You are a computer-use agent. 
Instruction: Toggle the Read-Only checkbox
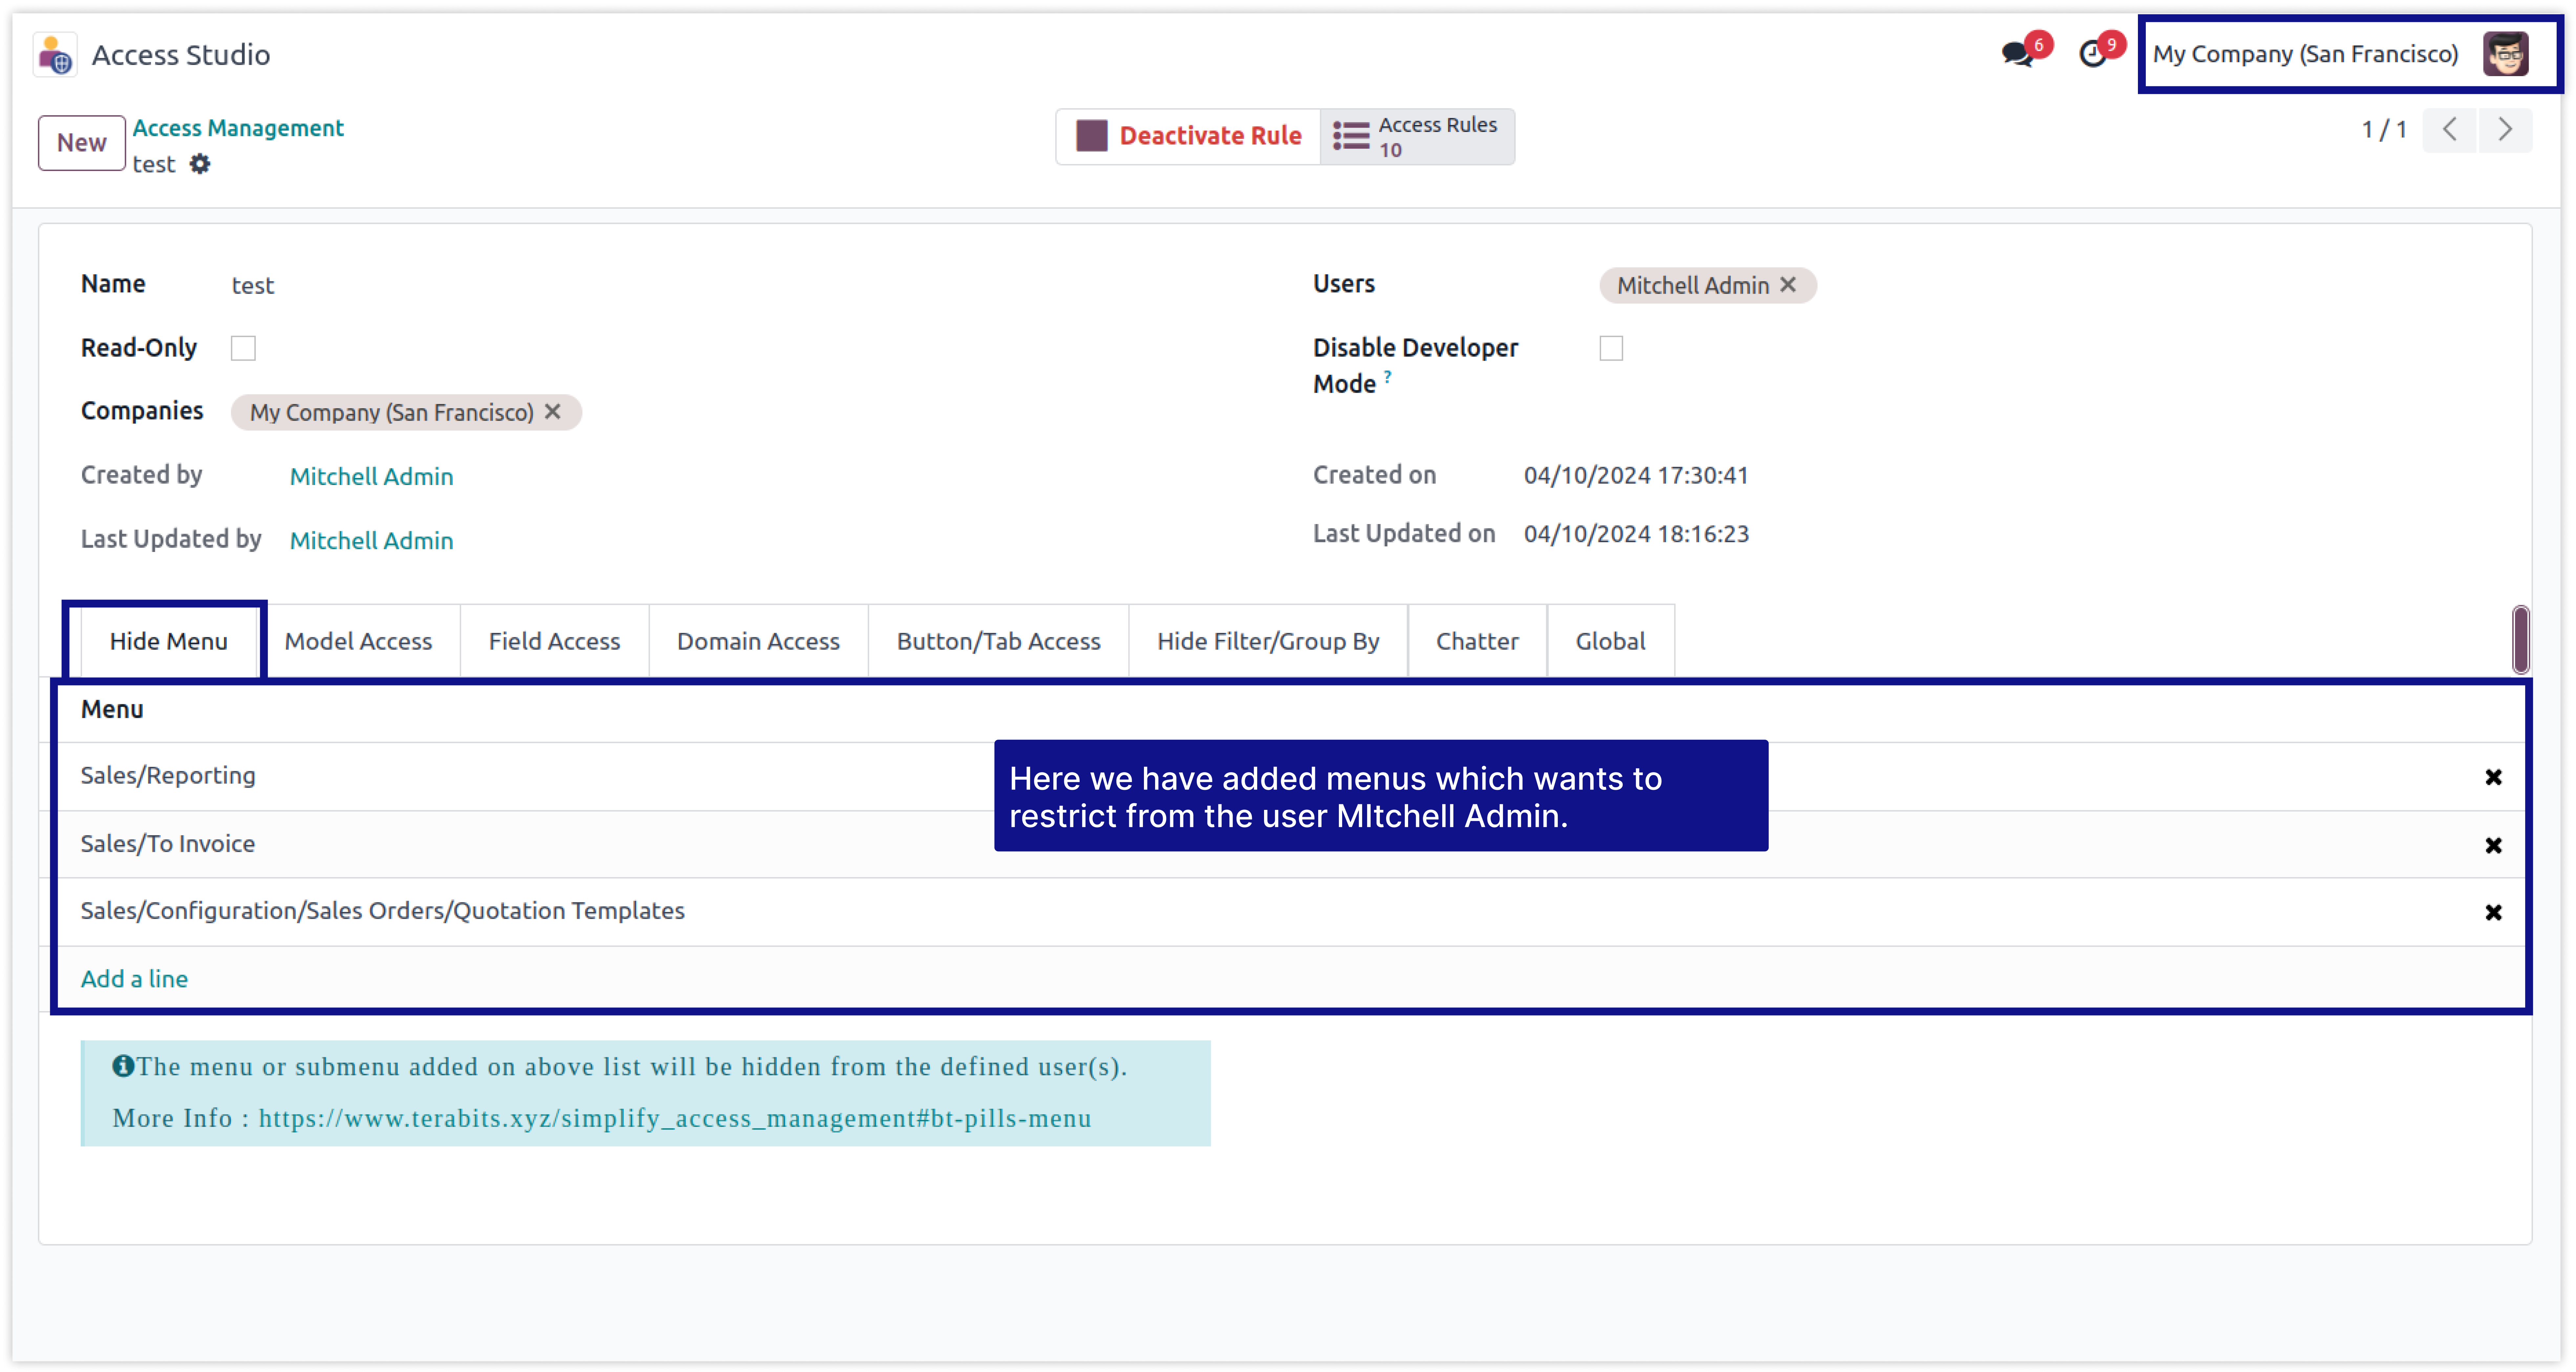pyautogui.click(x=243, y=348)
